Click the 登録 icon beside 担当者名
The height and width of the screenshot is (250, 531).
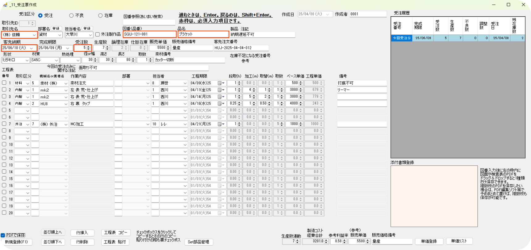pos(87,28)
